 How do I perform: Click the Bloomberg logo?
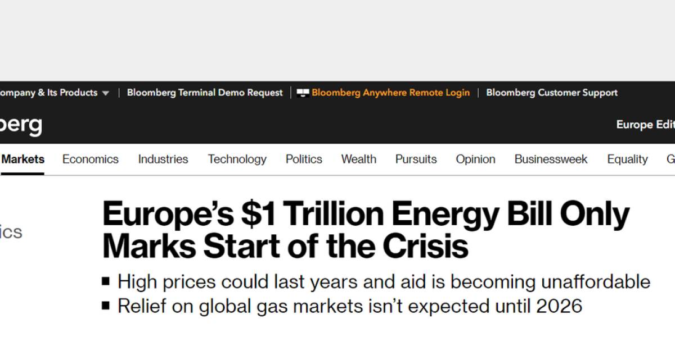(21, 124)
